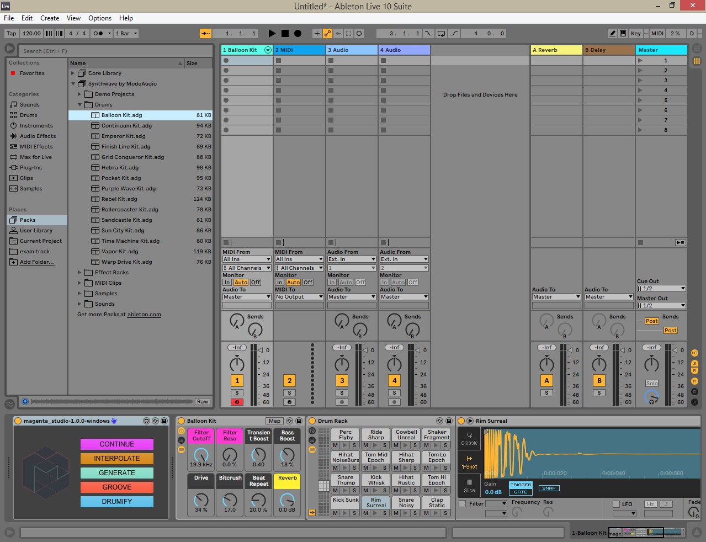Click the Master preview/cue volume knob
The image size is (706, 542).
652,396
